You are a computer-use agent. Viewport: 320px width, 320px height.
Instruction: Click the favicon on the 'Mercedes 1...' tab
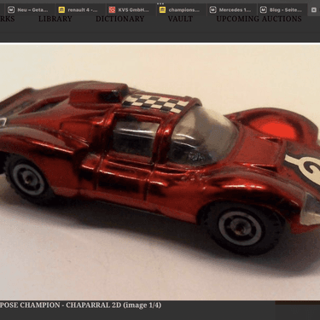(x=212, y=10)
